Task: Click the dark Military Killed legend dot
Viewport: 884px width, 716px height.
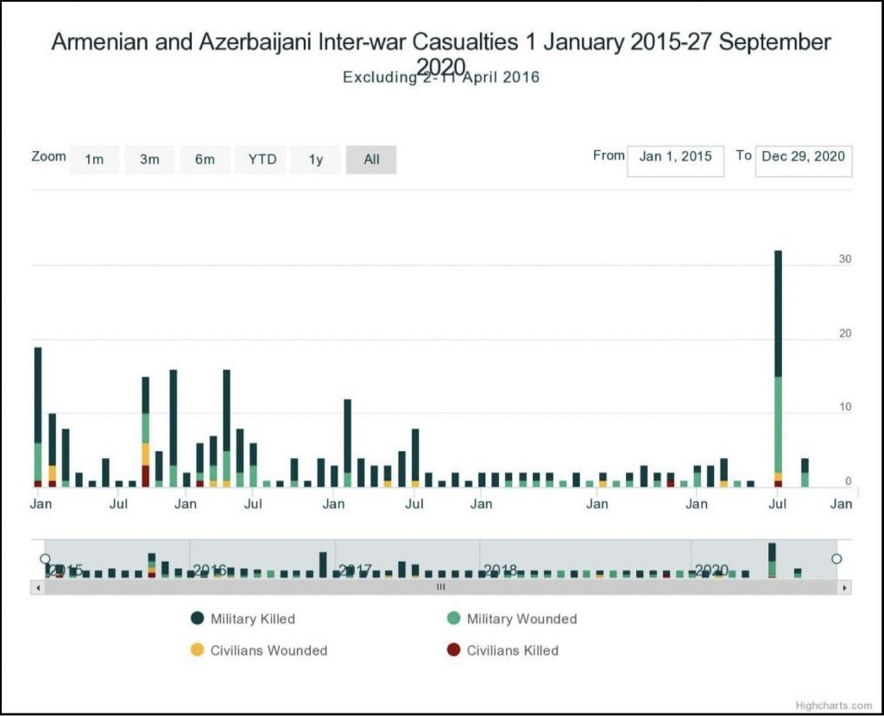Action: (x=197, y=619)
